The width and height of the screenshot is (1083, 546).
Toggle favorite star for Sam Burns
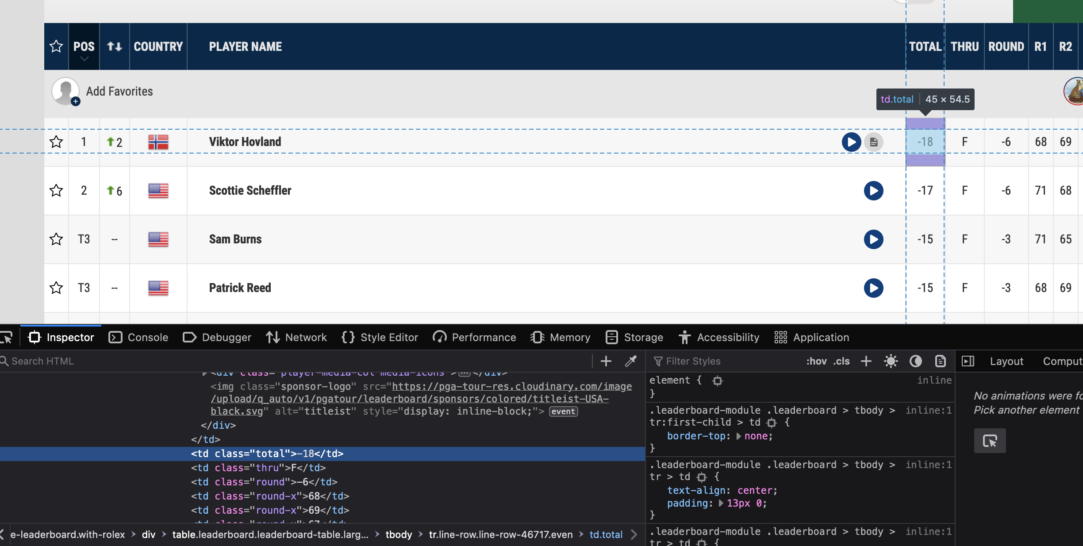click(x=56, y=239)
